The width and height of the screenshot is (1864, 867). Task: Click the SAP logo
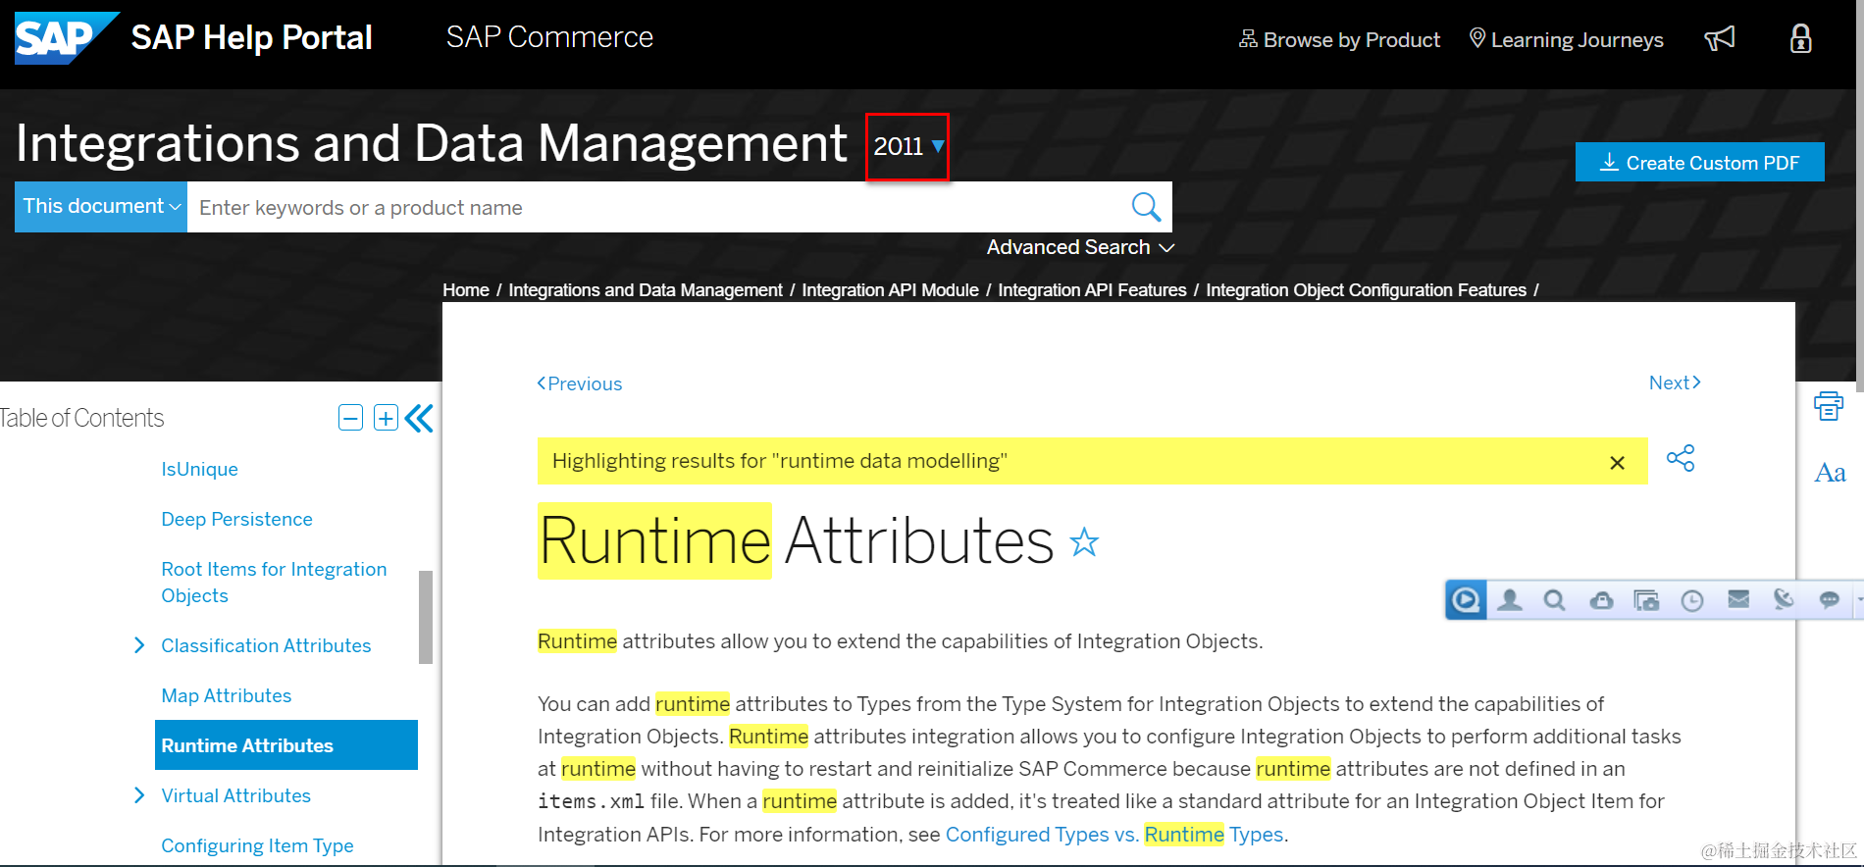click(67, 38)
